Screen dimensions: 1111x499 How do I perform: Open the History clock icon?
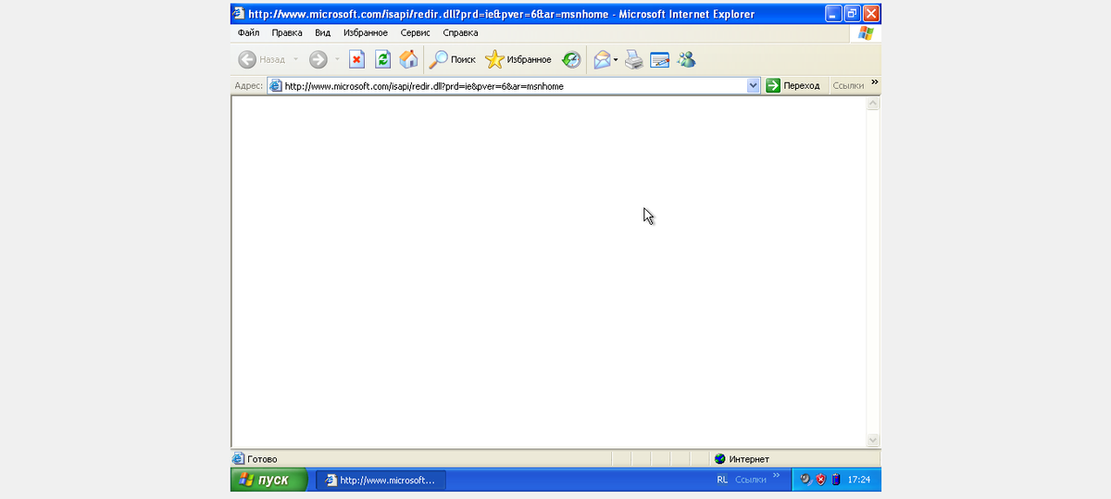point(571,59)
